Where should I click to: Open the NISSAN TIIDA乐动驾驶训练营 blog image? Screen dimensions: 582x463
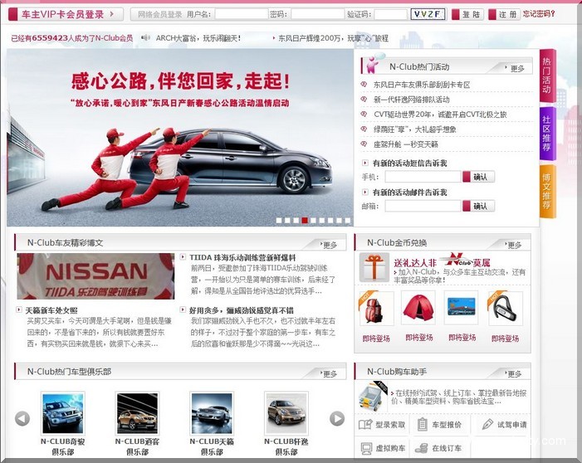[95, 276]
